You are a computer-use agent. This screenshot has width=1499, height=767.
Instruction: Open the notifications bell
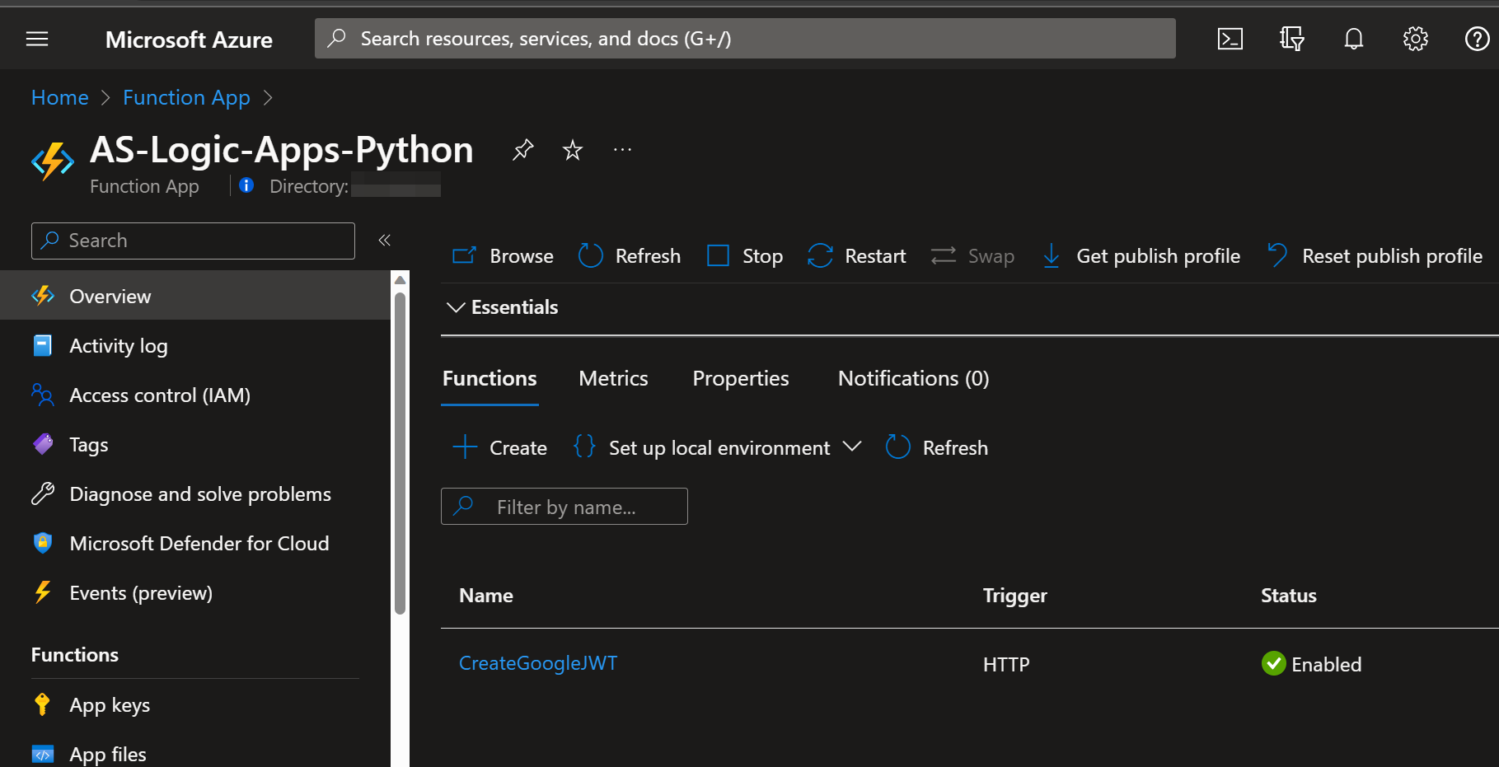pyautogui.click(x=1353, y=39)
